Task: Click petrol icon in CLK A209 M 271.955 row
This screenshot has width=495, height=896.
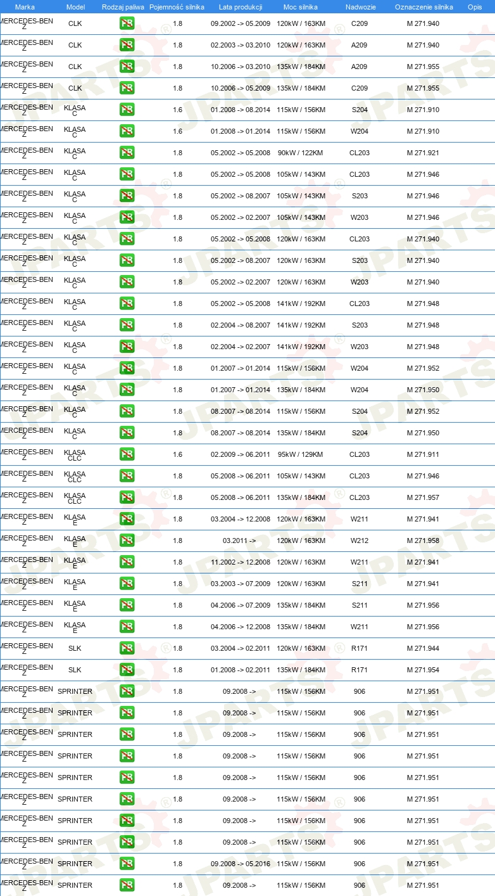Action: pos(127,67)
